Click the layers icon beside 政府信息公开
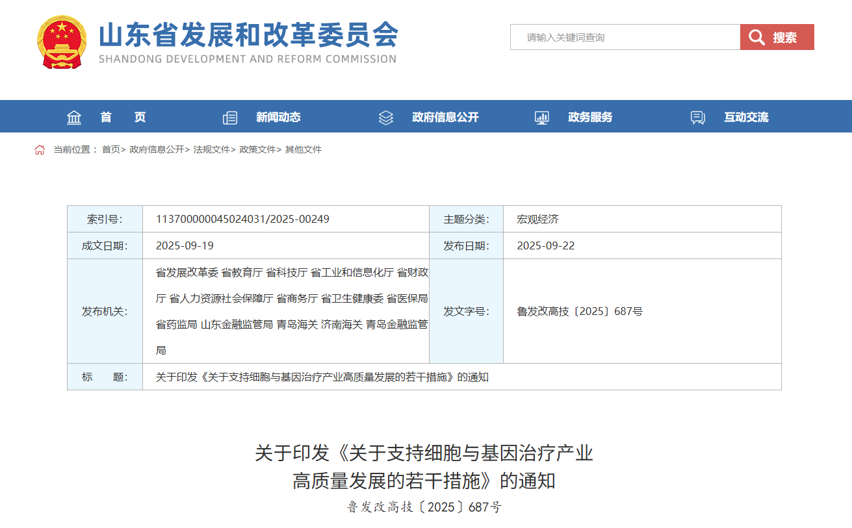Screen dimensions: 852x528 (386, 118)
